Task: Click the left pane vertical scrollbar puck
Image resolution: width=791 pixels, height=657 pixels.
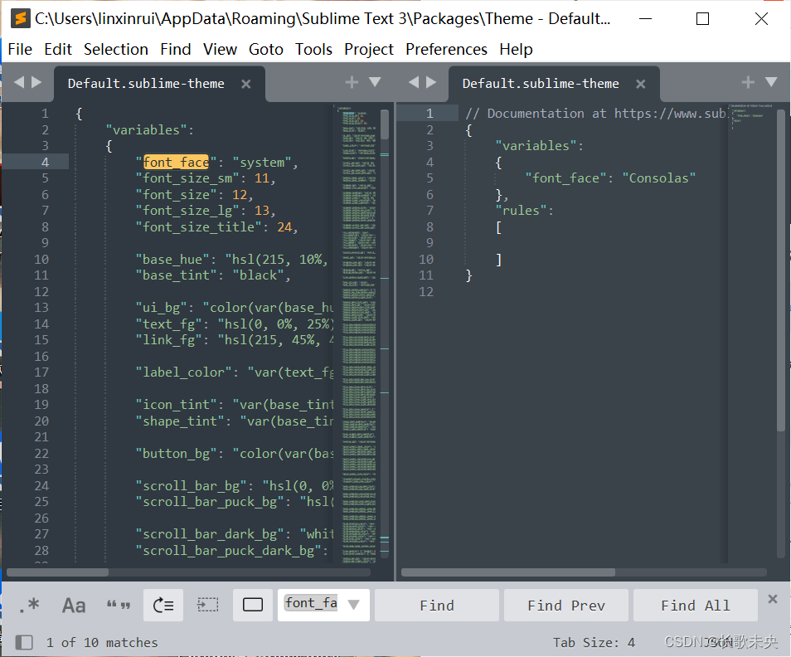Action: [x=385, y=124]
